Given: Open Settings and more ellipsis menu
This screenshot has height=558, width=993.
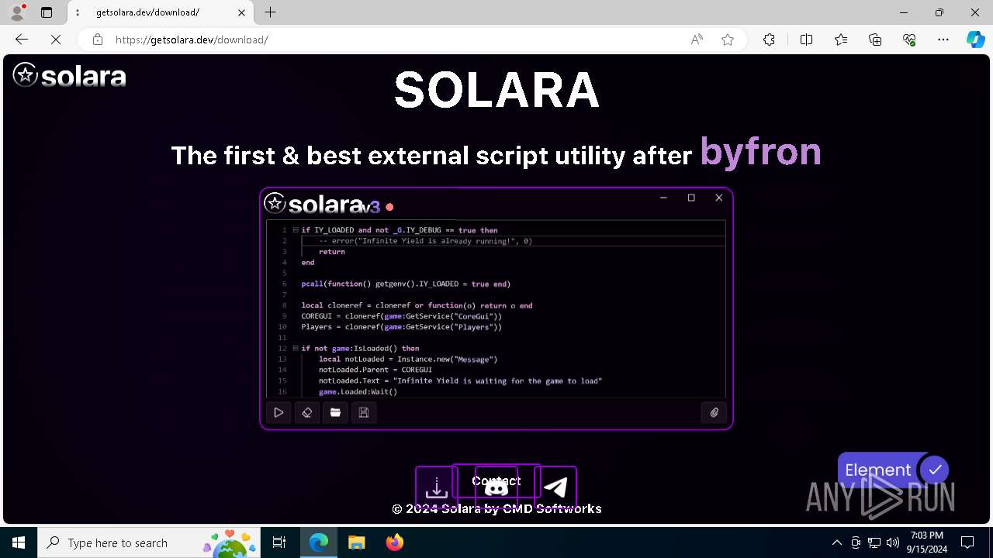Looking at the screenshot, I should (x=943, y=40).
